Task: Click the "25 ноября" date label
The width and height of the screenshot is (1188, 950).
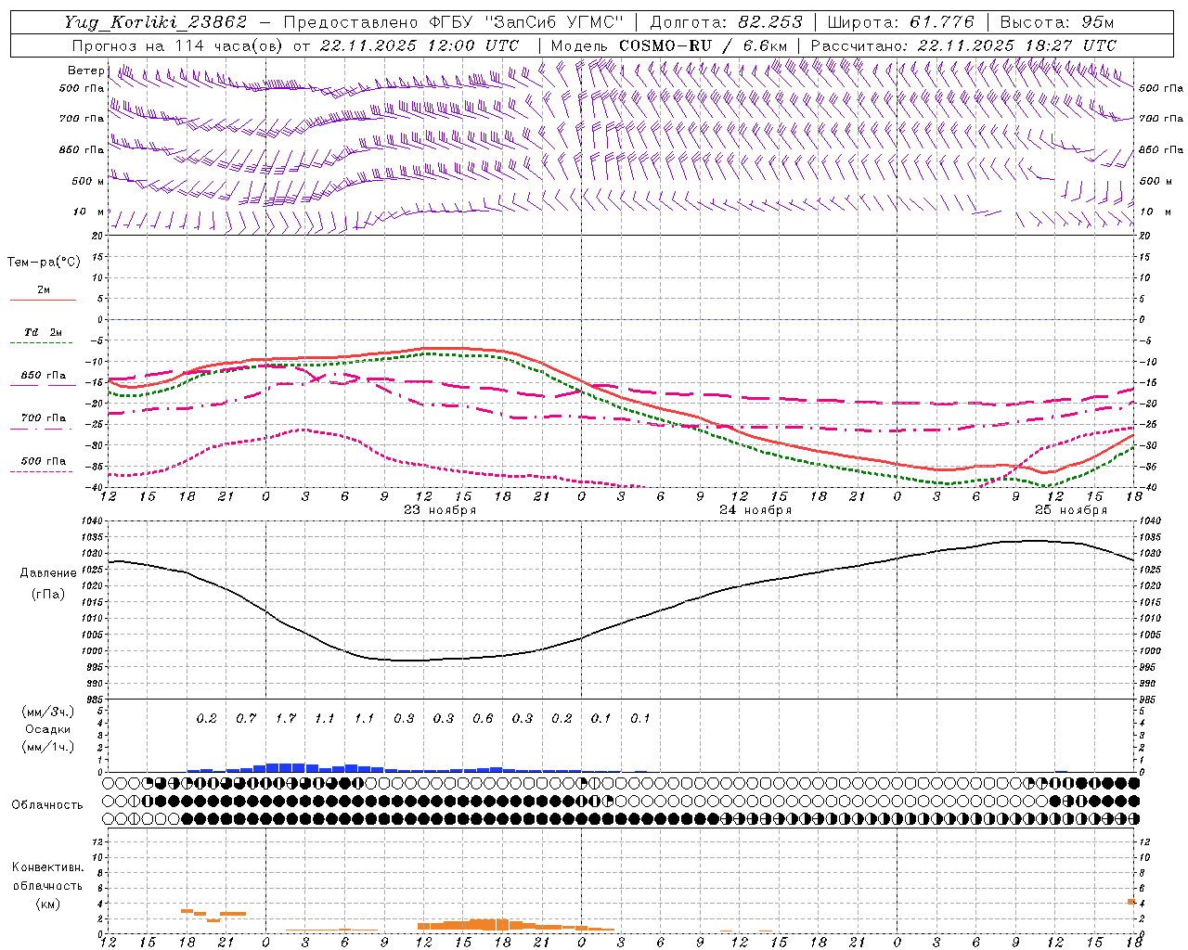Action: (1071, 510)
